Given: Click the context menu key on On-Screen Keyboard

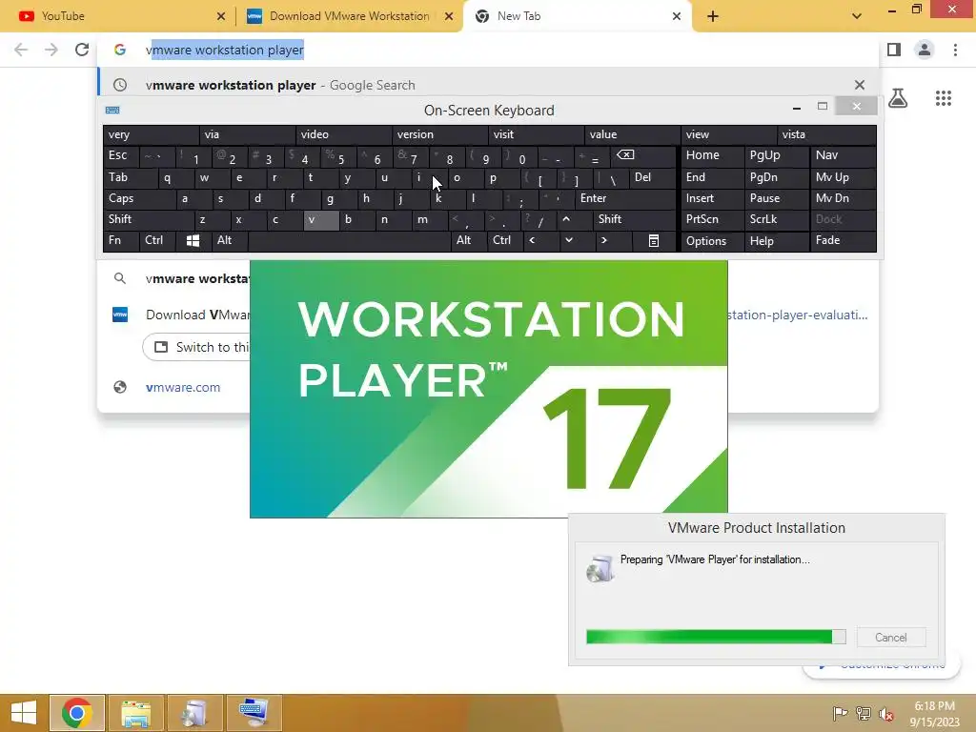Looking at the screenshot, I should click(x=654, y=240).
